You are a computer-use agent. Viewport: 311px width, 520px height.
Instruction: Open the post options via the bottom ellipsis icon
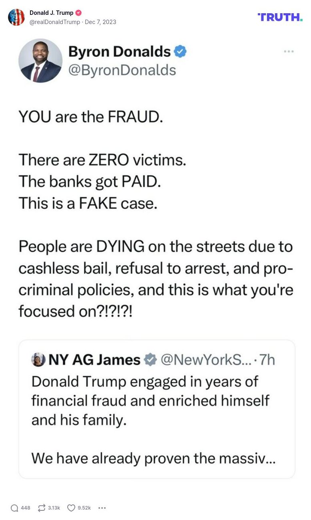tap(102, 508)
